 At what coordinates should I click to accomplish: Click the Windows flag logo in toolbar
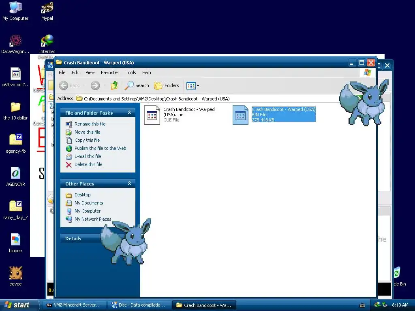367,72
